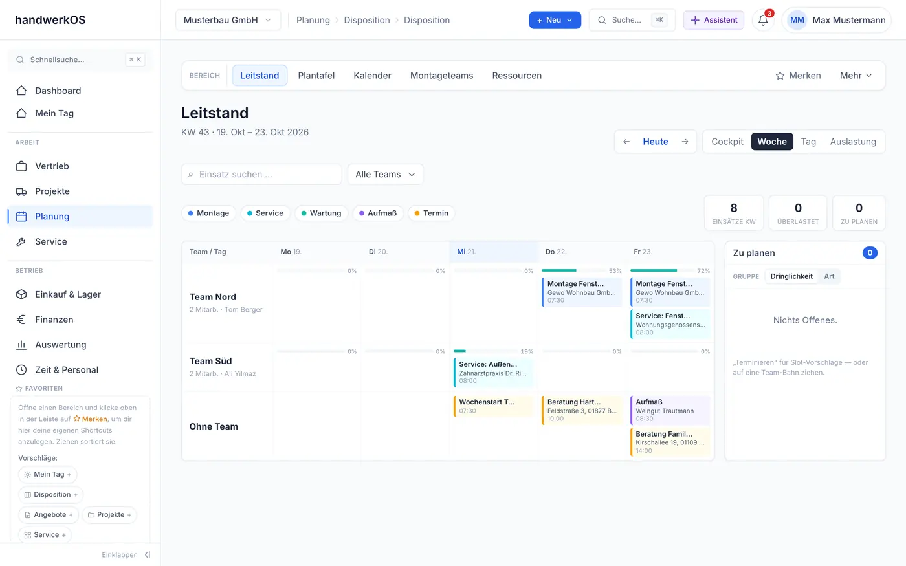Expand the Musterbau GmbH company selector
Viewport: 906px width, 566px height.
point(228,20)
